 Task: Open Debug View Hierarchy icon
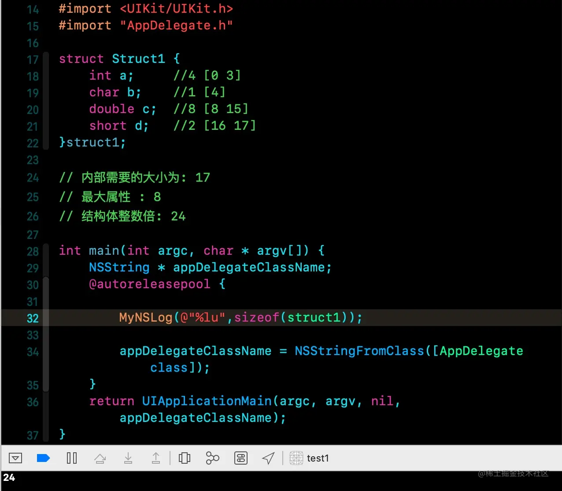tap(185, 458)
